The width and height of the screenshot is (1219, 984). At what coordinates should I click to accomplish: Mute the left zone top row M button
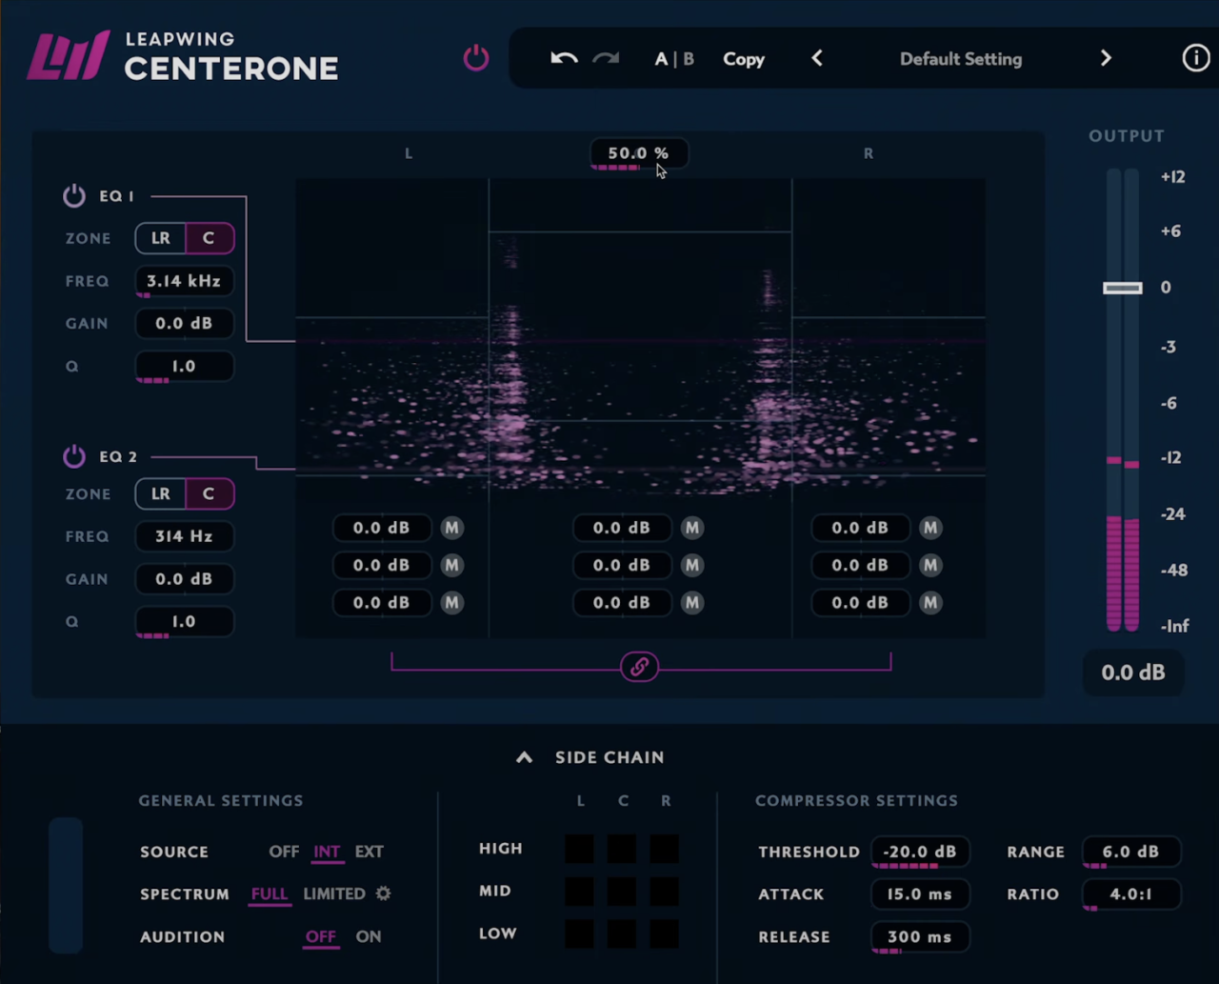452,528
